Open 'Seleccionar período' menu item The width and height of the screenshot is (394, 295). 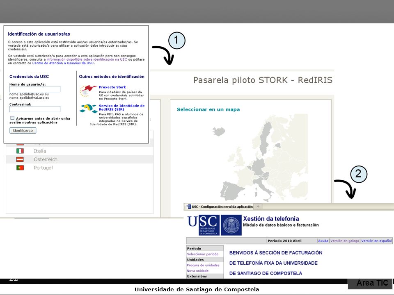[202, 254]
